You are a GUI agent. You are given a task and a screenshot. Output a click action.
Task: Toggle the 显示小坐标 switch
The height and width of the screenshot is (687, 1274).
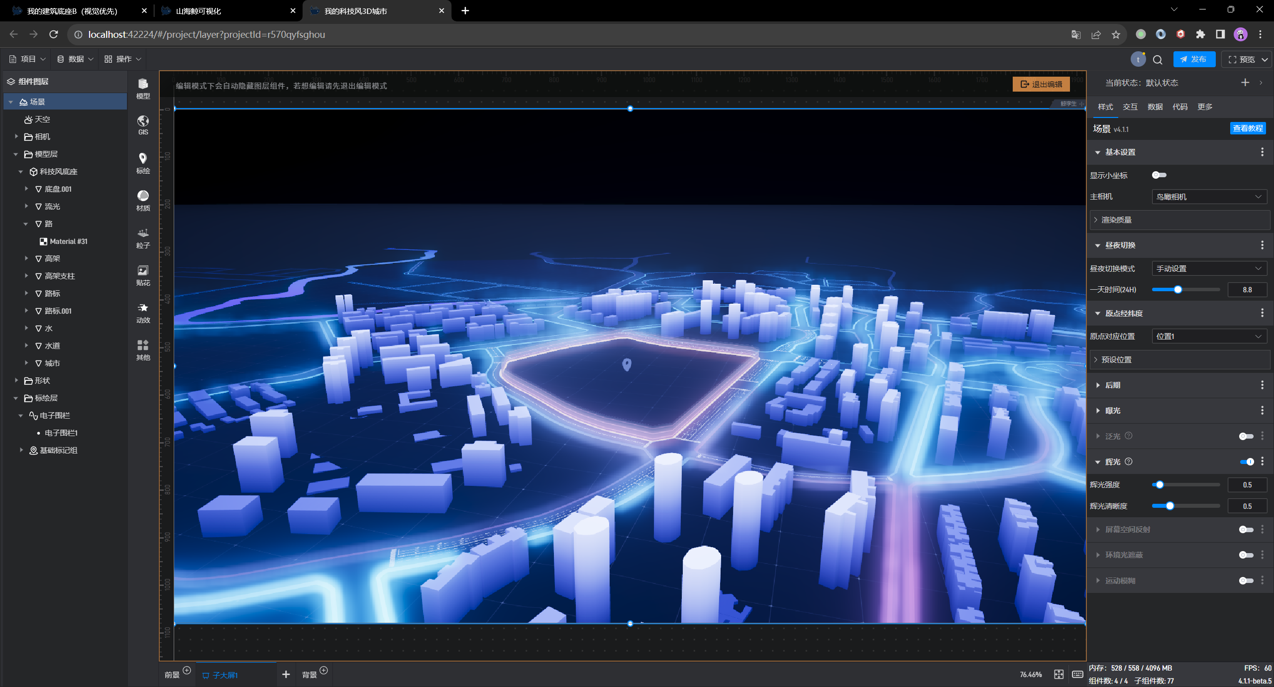1159,175
